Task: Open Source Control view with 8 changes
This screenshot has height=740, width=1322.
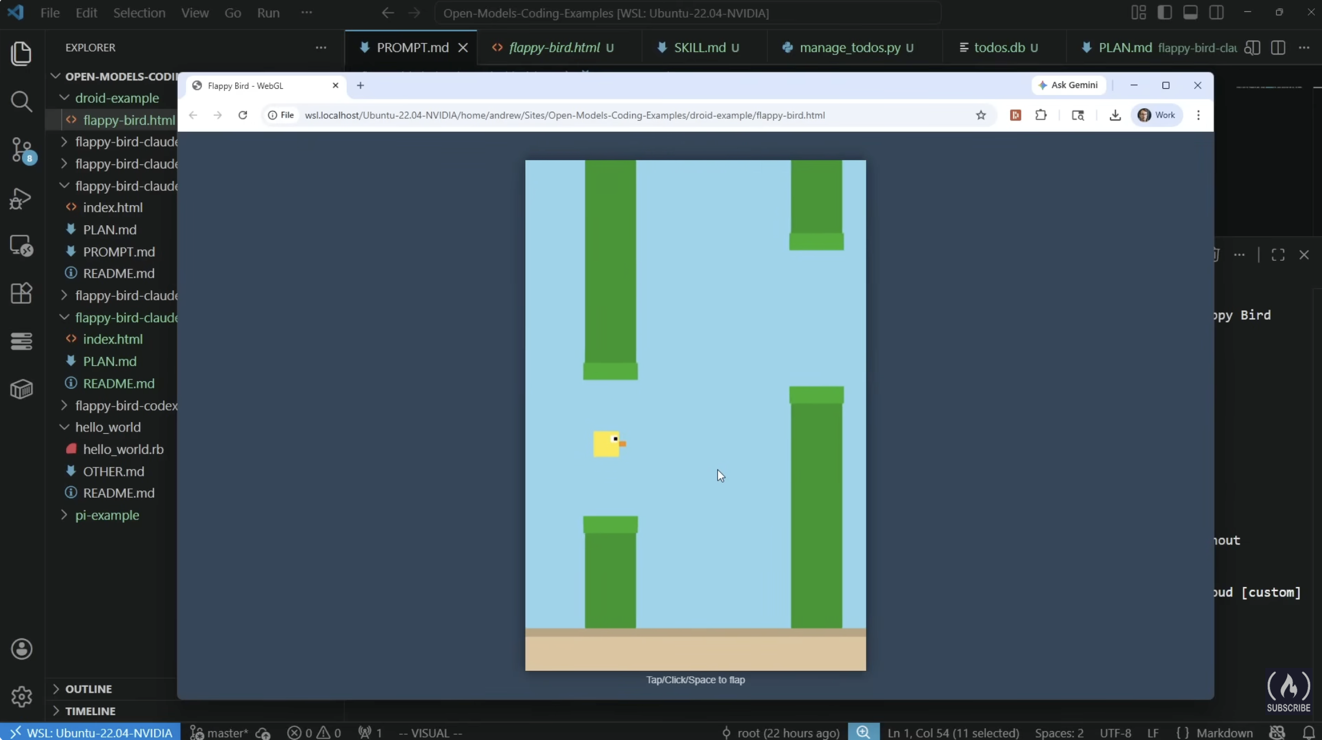Action: coord(22,150)
